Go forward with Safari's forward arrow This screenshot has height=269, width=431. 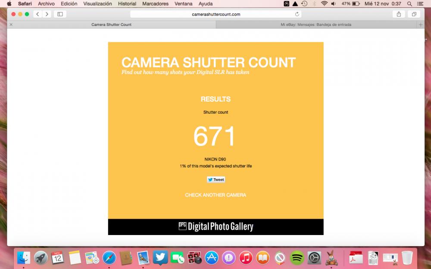tap(47, 14)
